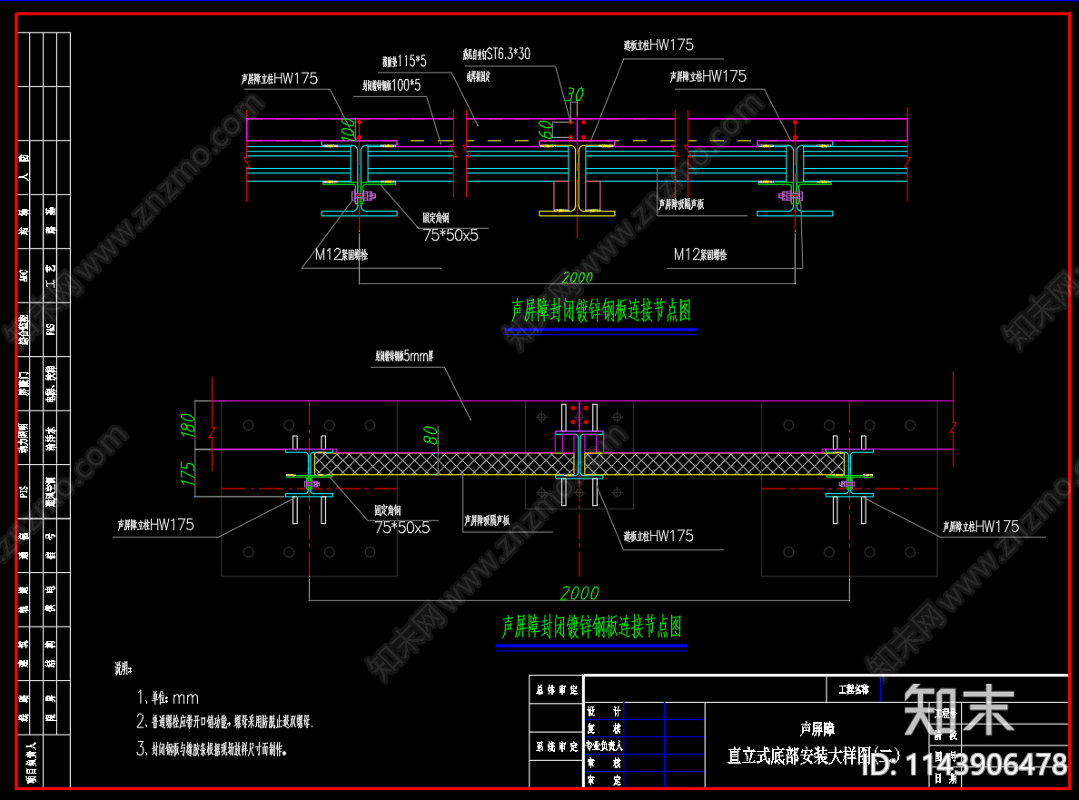Screen dimensions: 1079x800
Task: Select the green dimension value 100
Action: [x=348, y=129]
